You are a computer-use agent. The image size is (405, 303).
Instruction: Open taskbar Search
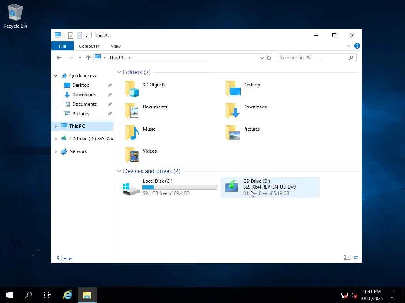[28, 295]
